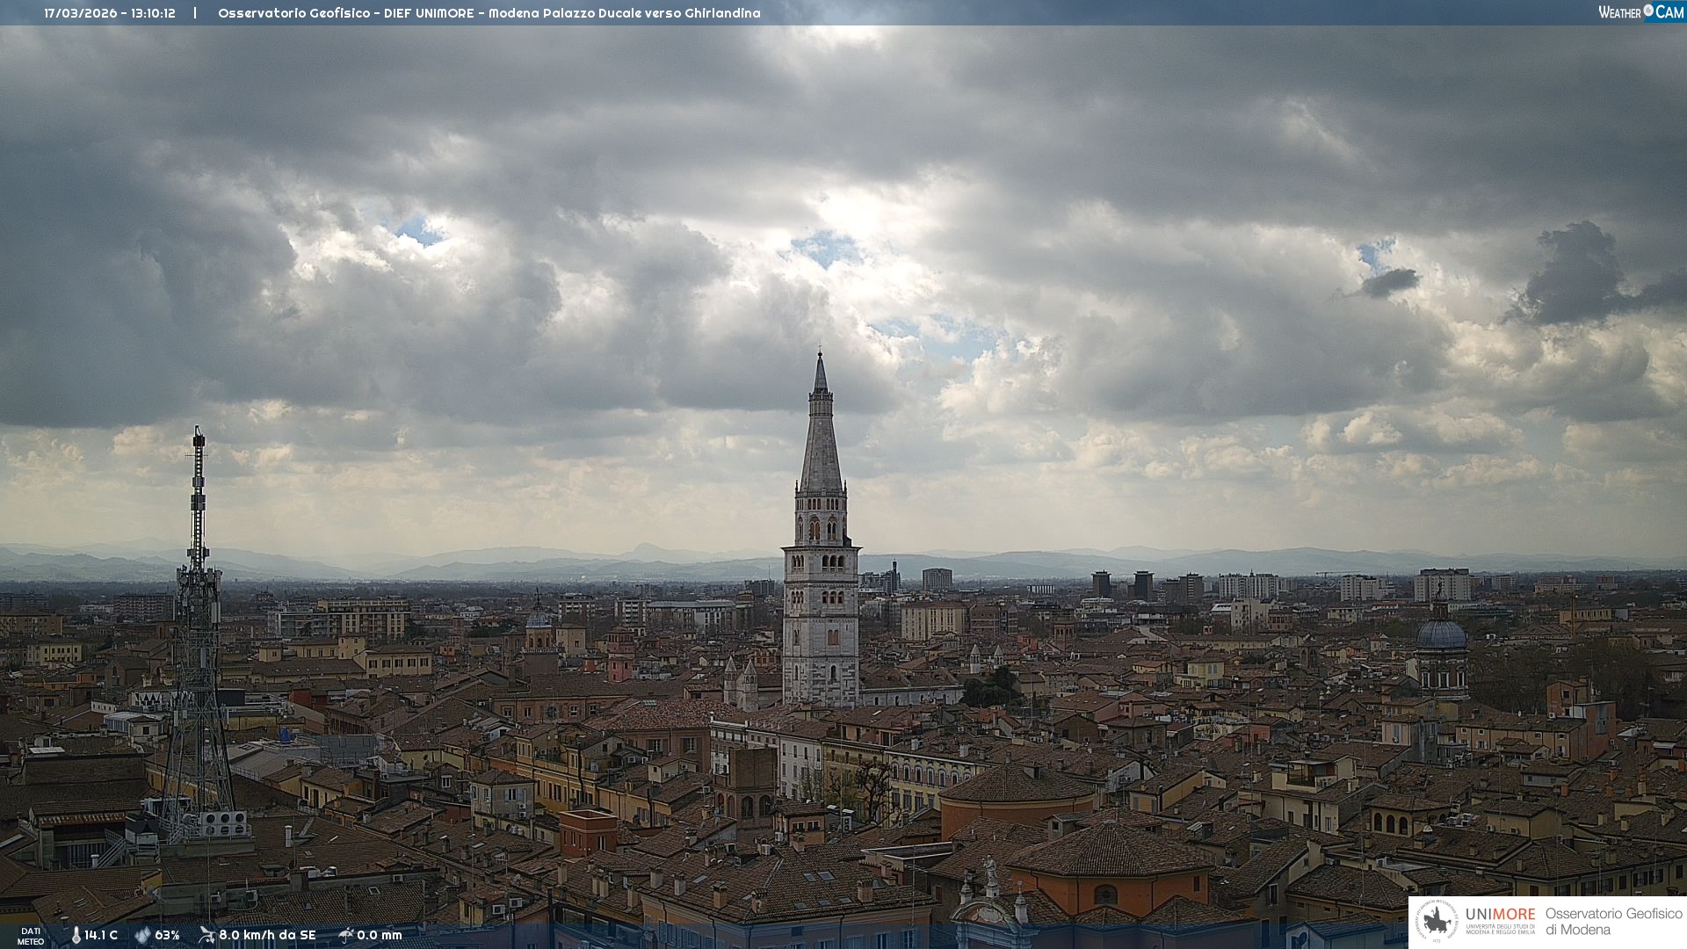Viewport: 1687px width, 949px height.
Task: Click the 13:10:12 time stamp
Action: pos(153,13)
